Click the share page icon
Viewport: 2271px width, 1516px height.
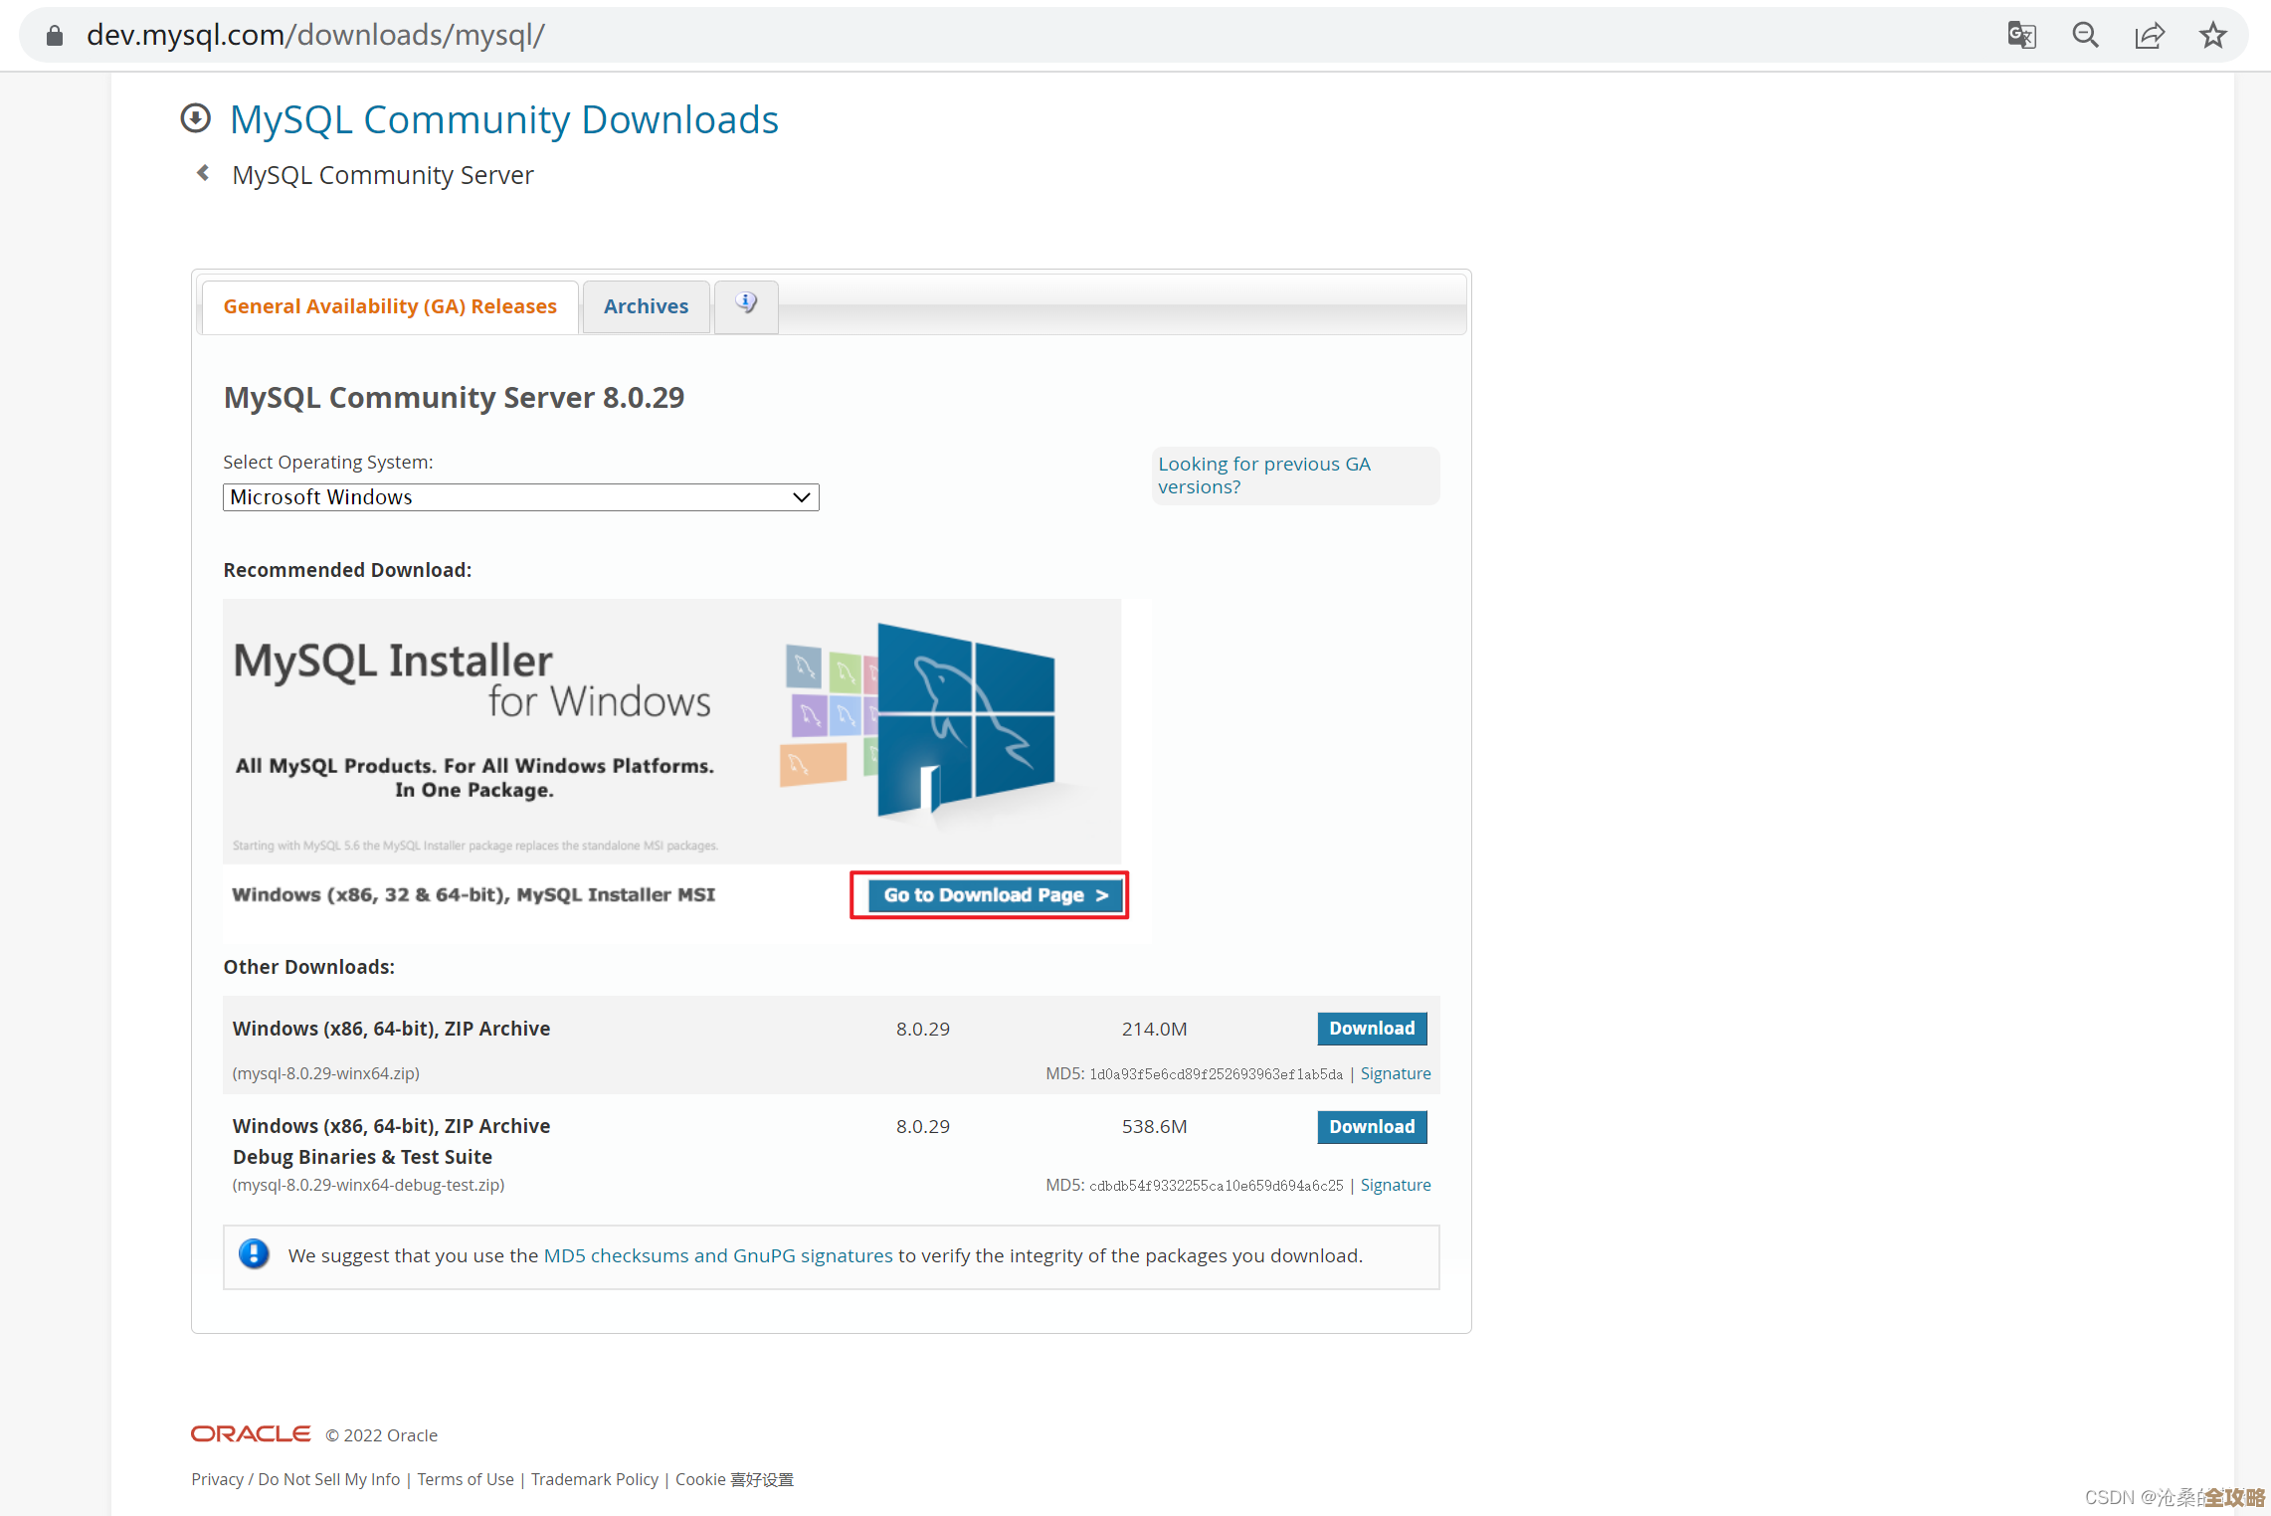pos(2149,36)
